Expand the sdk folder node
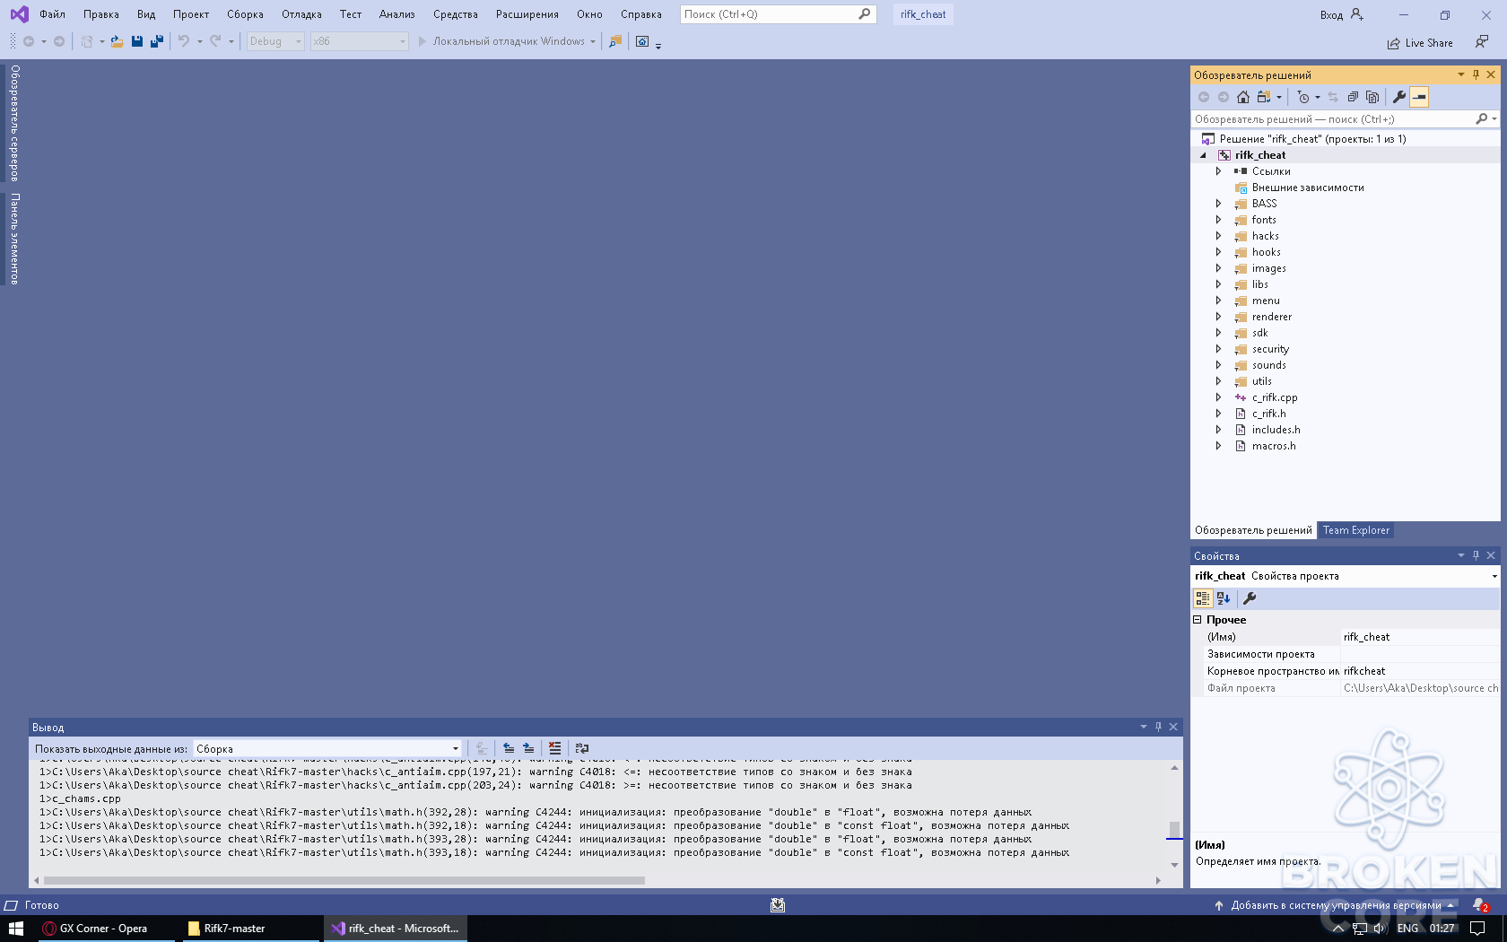This screenshot has height=942, width=1507. click(x=1218, y=333)
